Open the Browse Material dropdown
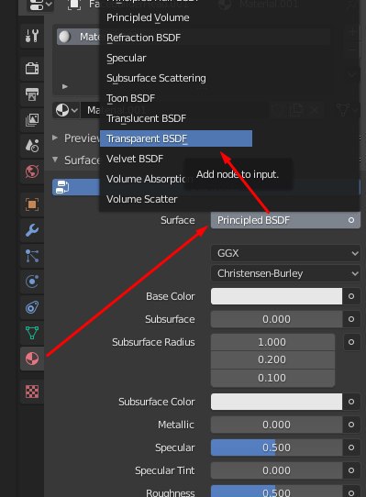The width and height of the screenshot is (366, 497). coord(66,110)
